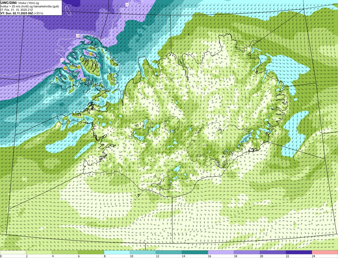338x258 pixels.
Task: Click the light green 2–4 m/s legend swatch
Action: tap(39, 252)
